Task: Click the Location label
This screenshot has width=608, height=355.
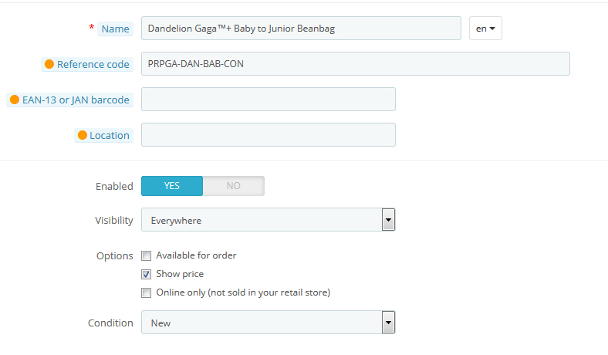Action: coord(110,135)
